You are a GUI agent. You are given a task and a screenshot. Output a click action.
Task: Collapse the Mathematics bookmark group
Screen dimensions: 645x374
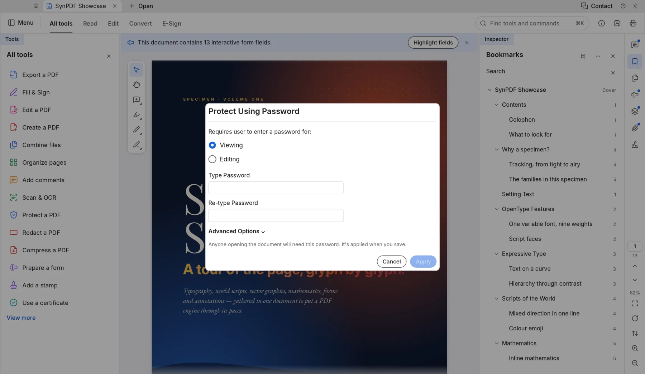[497, 344]
